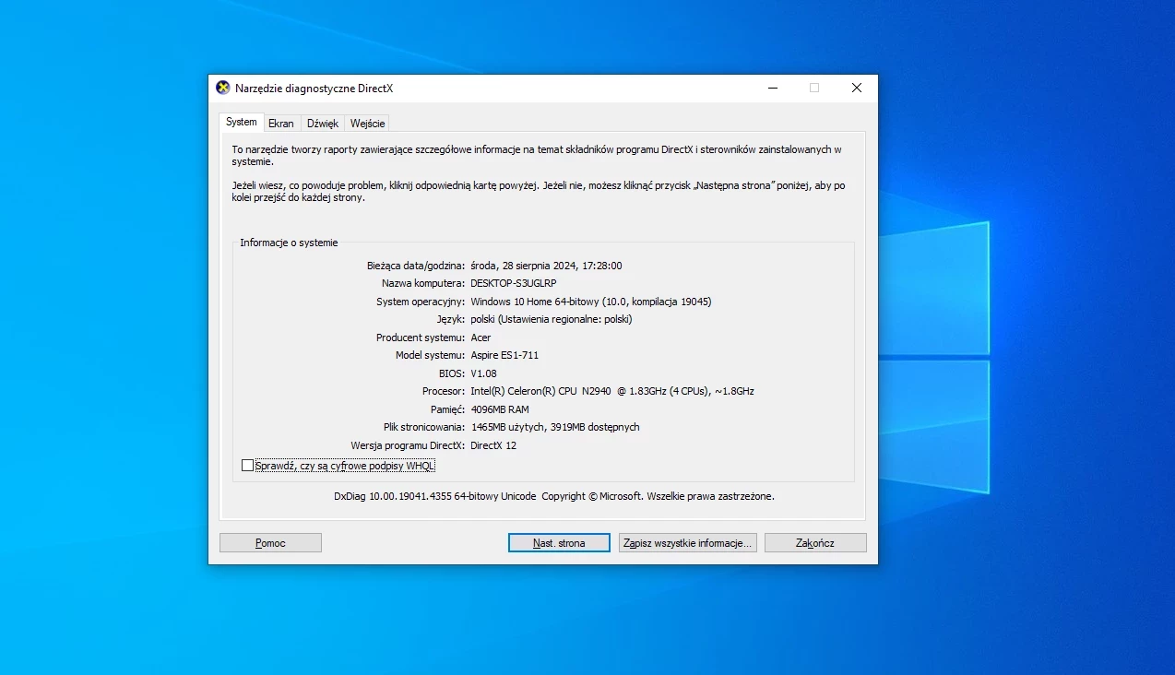
Task: Click the Wersja programu DirectX label
Action: (408, 445)
